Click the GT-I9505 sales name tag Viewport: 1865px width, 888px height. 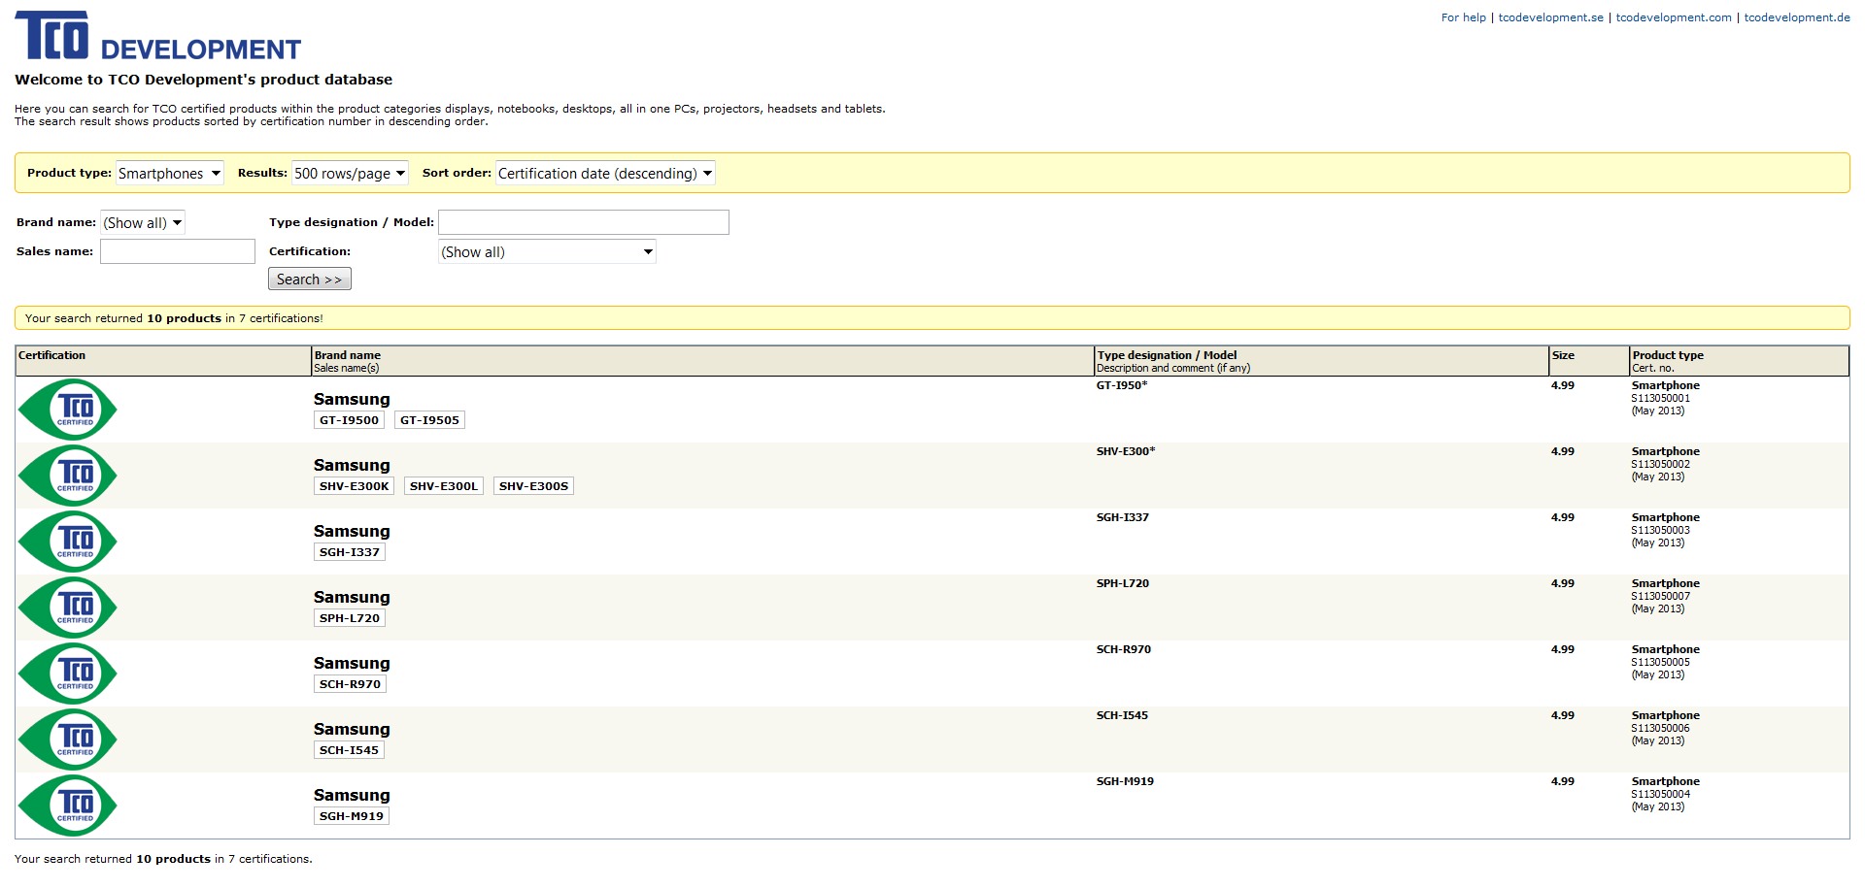tap(429, 420)
